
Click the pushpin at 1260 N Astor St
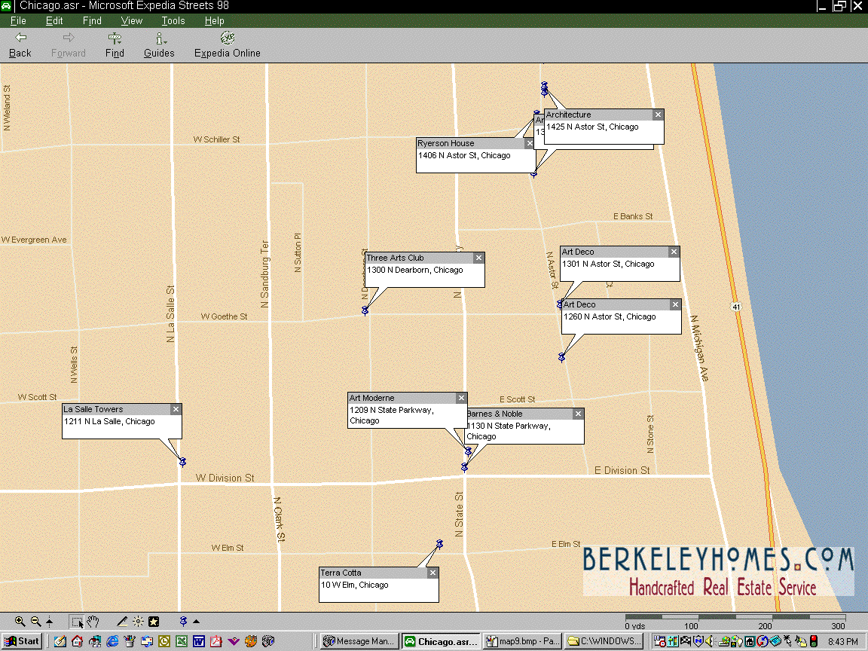point(561,356)
